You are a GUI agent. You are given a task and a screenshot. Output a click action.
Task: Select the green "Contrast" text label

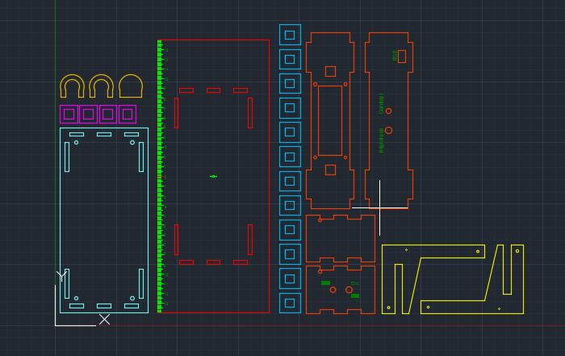[x=381, y=104]
